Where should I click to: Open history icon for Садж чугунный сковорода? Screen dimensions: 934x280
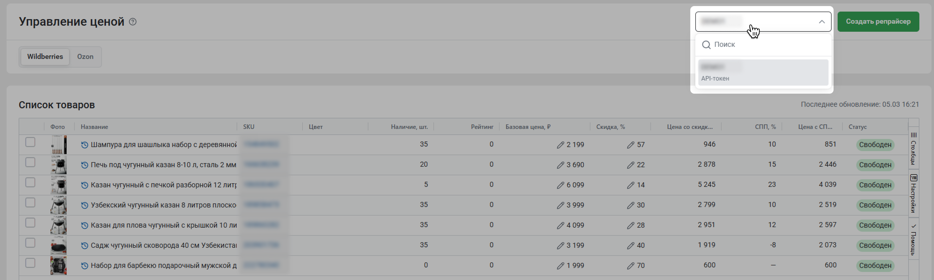[x=85, y=245]
